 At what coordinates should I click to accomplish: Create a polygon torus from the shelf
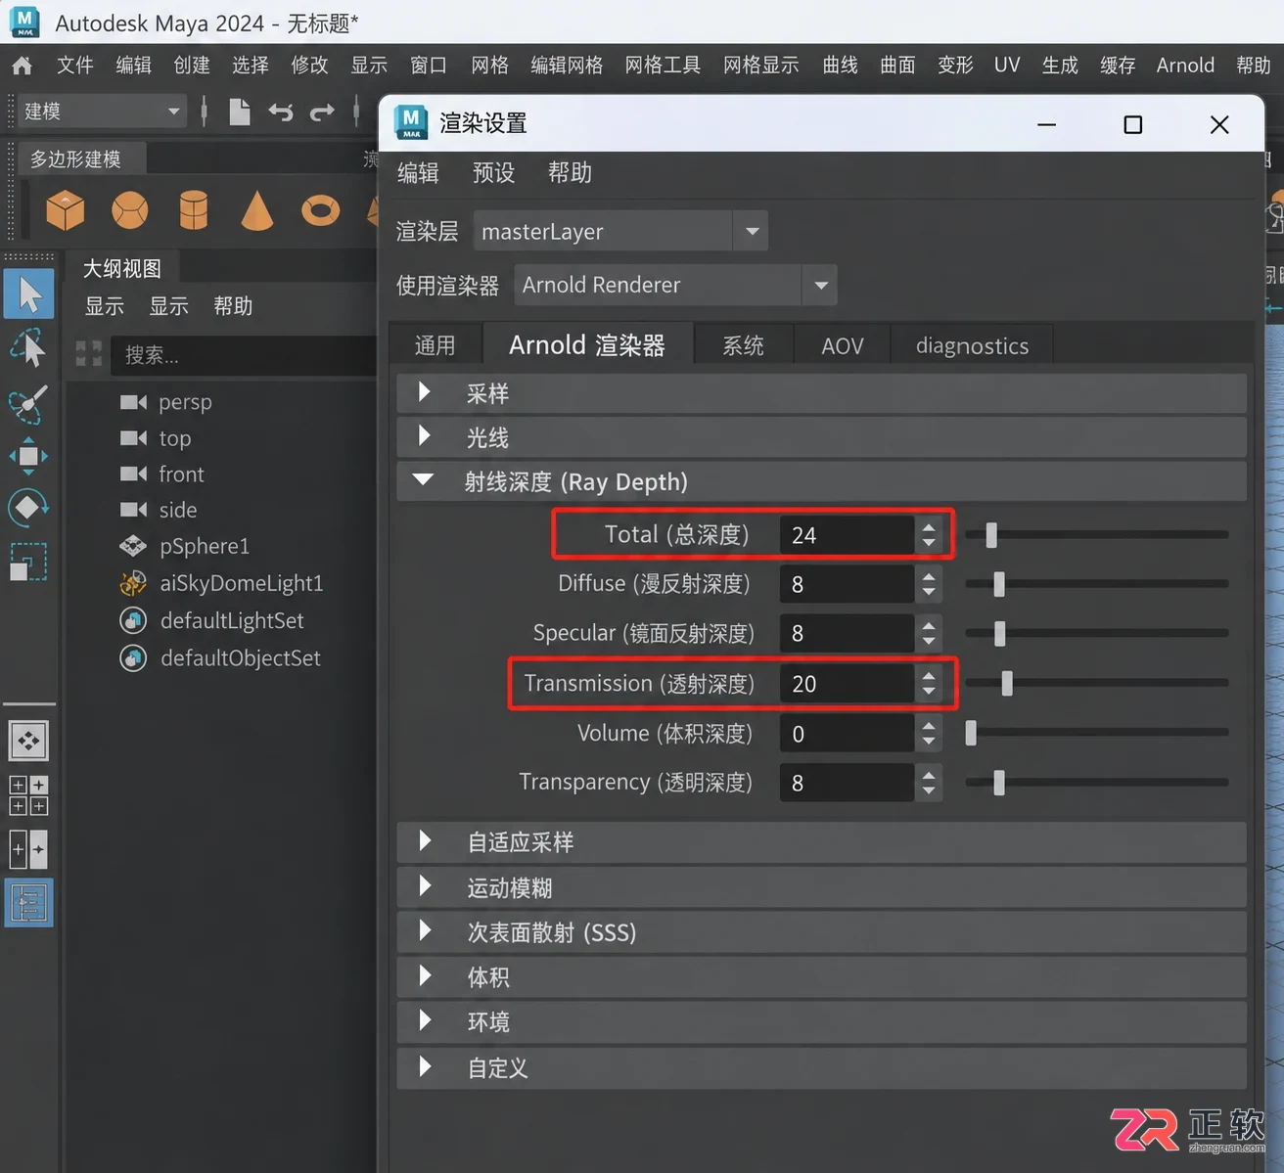(320, 209)
